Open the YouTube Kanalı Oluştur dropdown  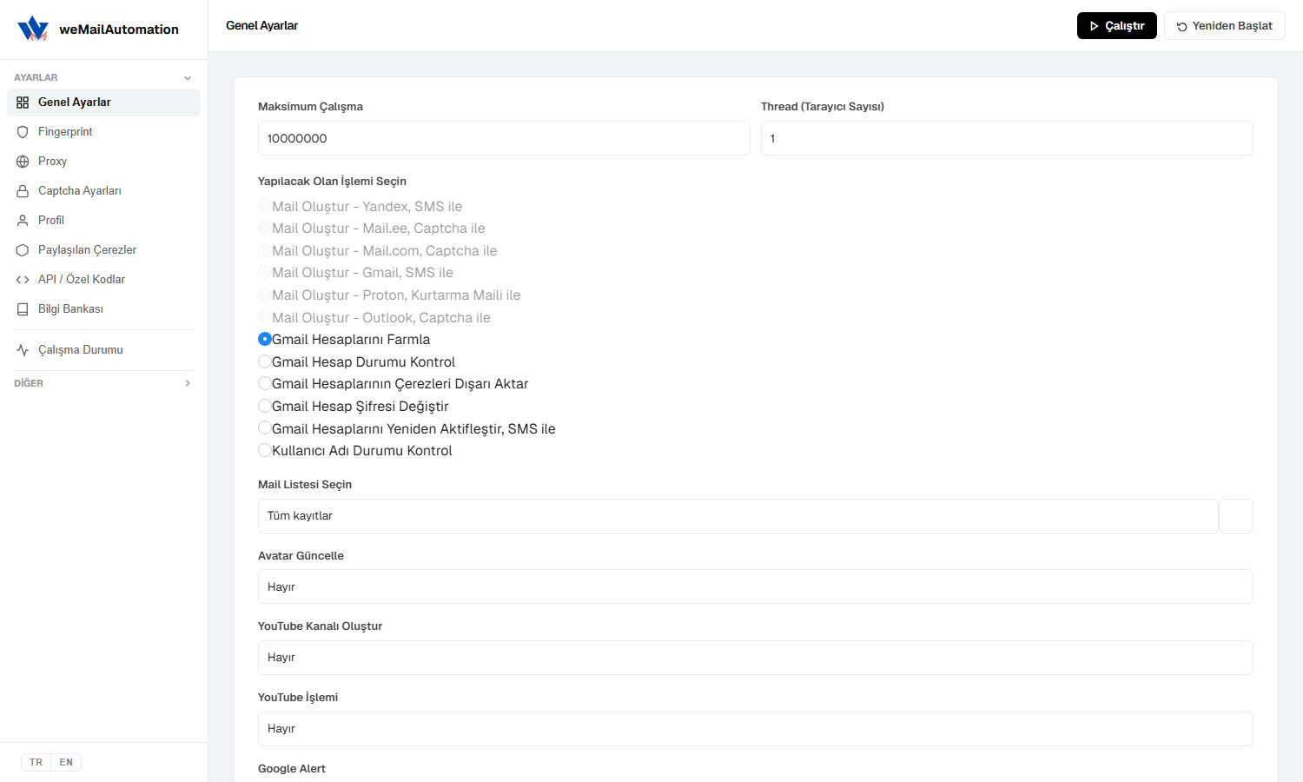pos(755,658)
